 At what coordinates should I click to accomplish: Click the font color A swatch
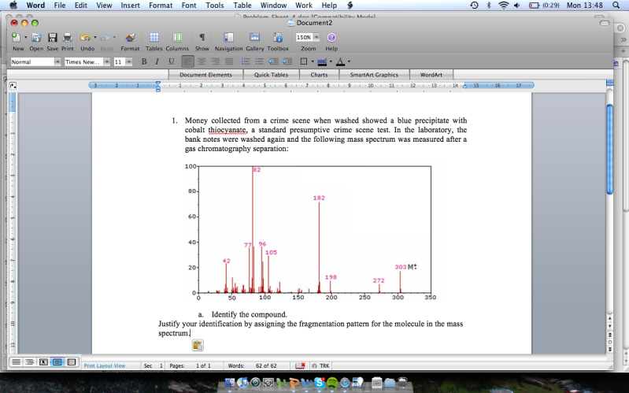340,61
